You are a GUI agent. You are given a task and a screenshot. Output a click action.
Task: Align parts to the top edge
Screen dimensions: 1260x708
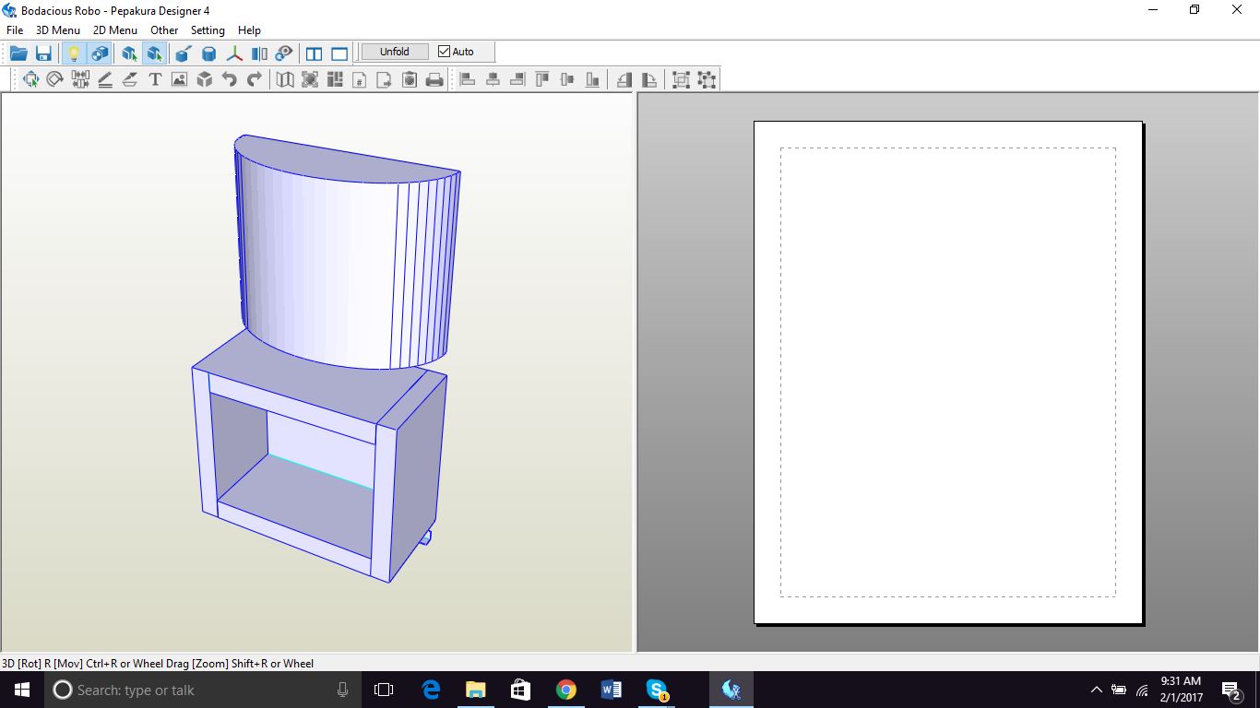pyautogui.click(x=542, y=79)
